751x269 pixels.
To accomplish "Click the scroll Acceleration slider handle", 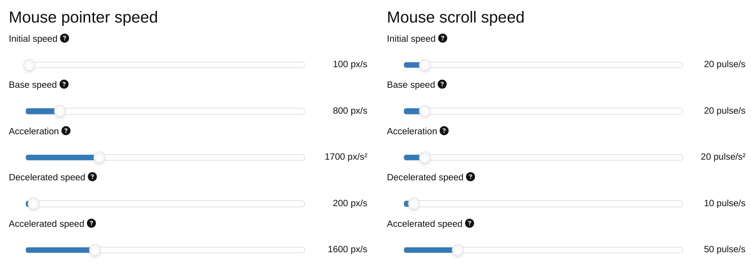I will coord(425,157).
